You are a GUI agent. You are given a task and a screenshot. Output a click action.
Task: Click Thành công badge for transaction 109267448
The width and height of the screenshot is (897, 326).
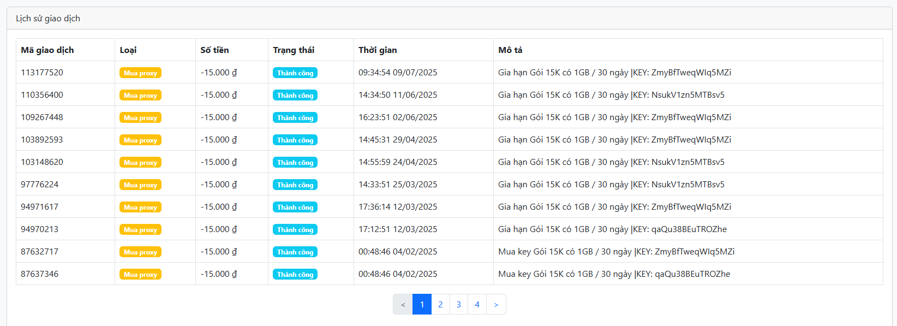click(295, 117)
